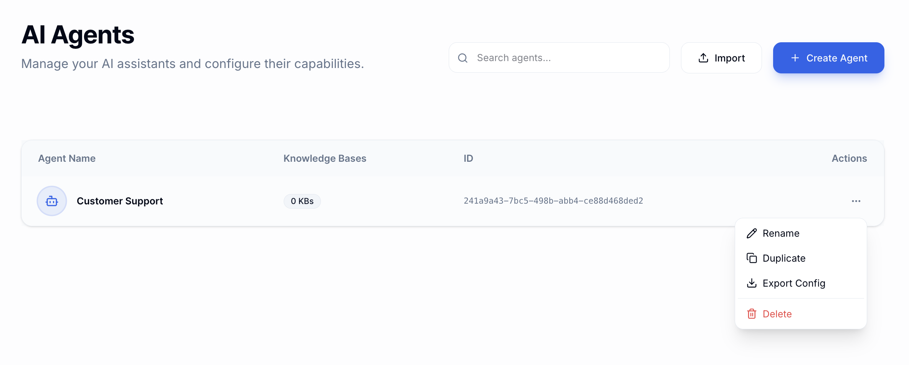Click the magnifier icon in the search bar
The image size is (909, 365).
[463, 58]
